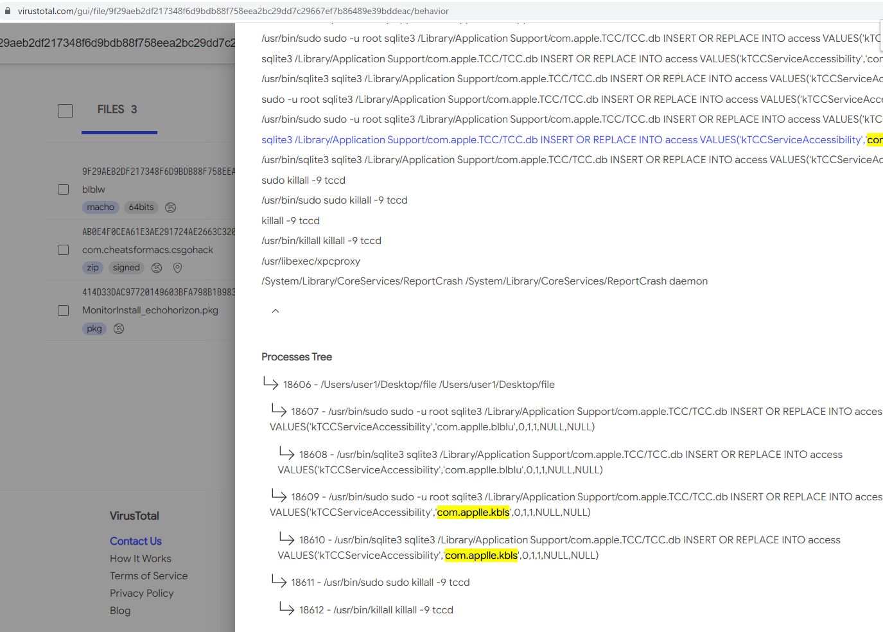Select process tree entry 18610
The height and width of the screenshot is (632, 883).
coord(559,548)
